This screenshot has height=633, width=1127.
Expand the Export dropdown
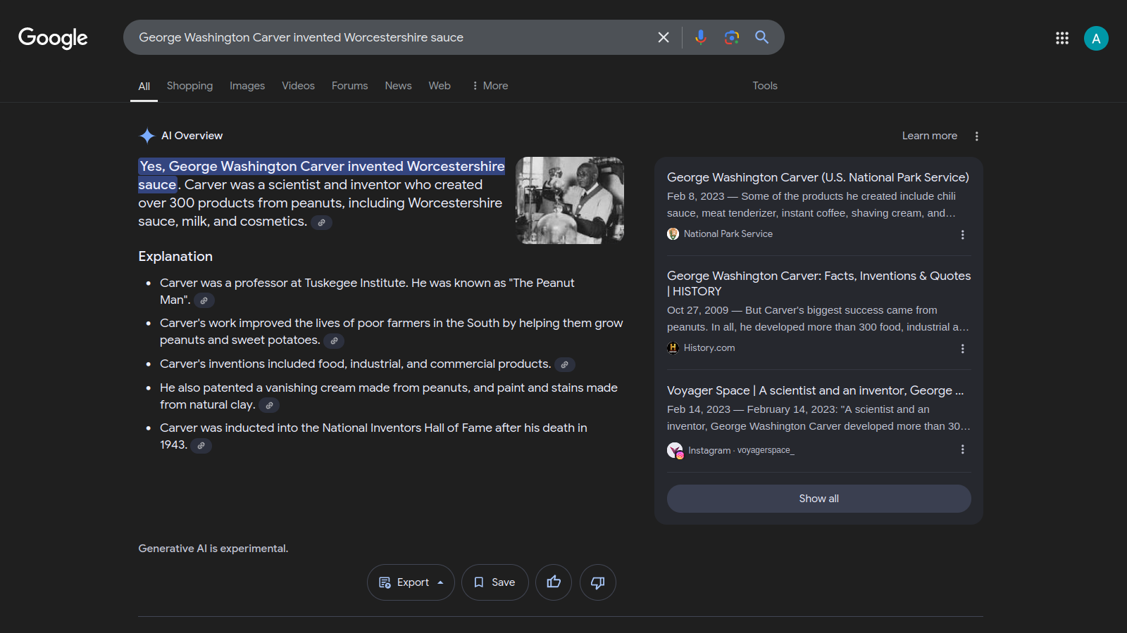pos(411,582)
